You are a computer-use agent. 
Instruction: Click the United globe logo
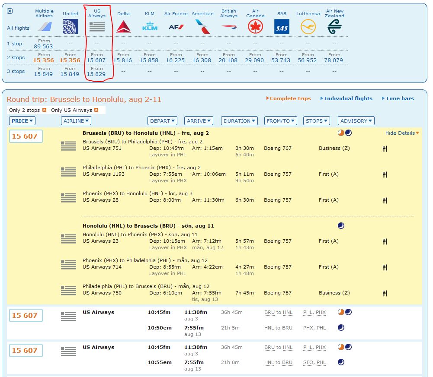click(x=71, y=27)
